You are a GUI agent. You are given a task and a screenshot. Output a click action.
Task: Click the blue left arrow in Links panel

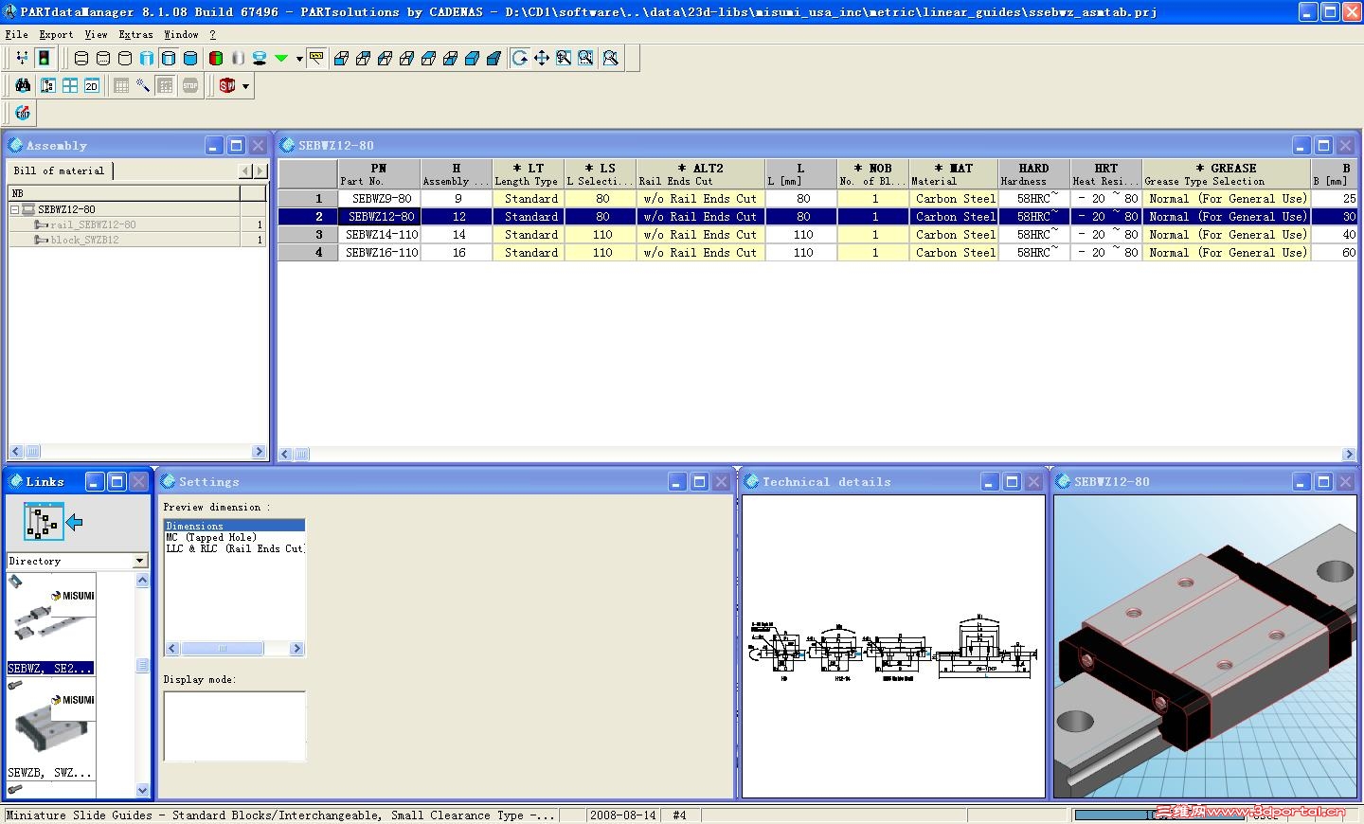click(75, 521)
